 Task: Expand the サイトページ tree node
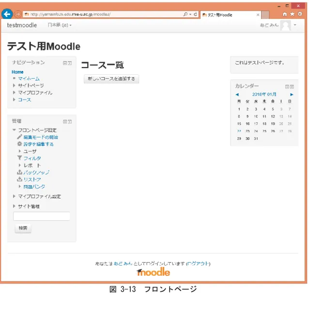tap(14, 85)
